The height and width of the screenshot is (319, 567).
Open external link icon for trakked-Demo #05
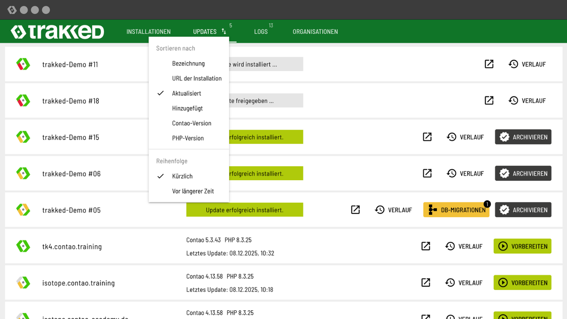tap(355, 210)
